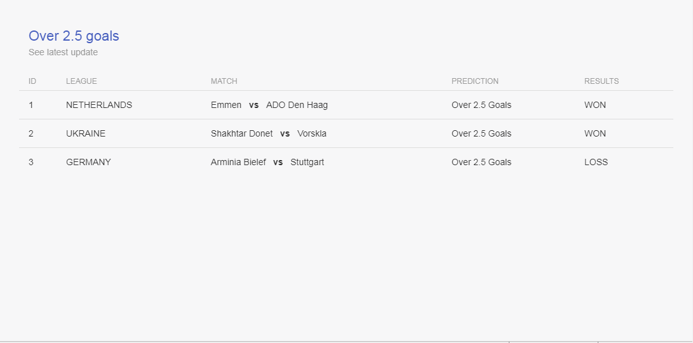Click the 'Over 2.5 goals' heading
The image size is (693, 343).
(x=74, y=36)
